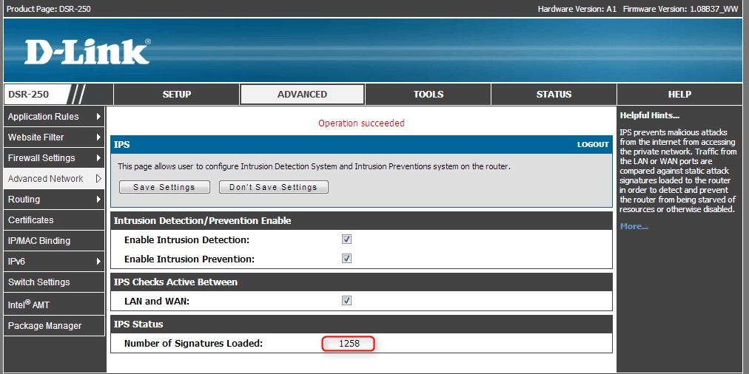Switch to the SETUP tab
The width and height of the screenshot is (749, 374).
[177, 95]
